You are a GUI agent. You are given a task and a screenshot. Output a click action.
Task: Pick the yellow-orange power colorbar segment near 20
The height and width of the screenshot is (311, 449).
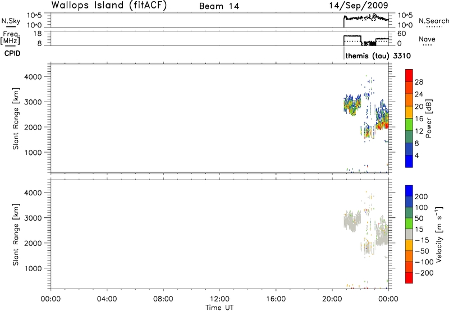point(409,112)
